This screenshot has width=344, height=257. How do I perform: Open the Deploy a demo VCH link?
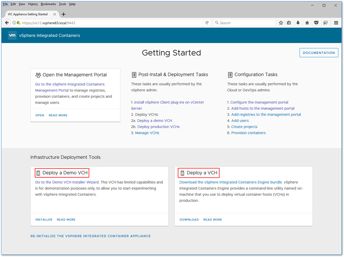click(x=154, y=121)
